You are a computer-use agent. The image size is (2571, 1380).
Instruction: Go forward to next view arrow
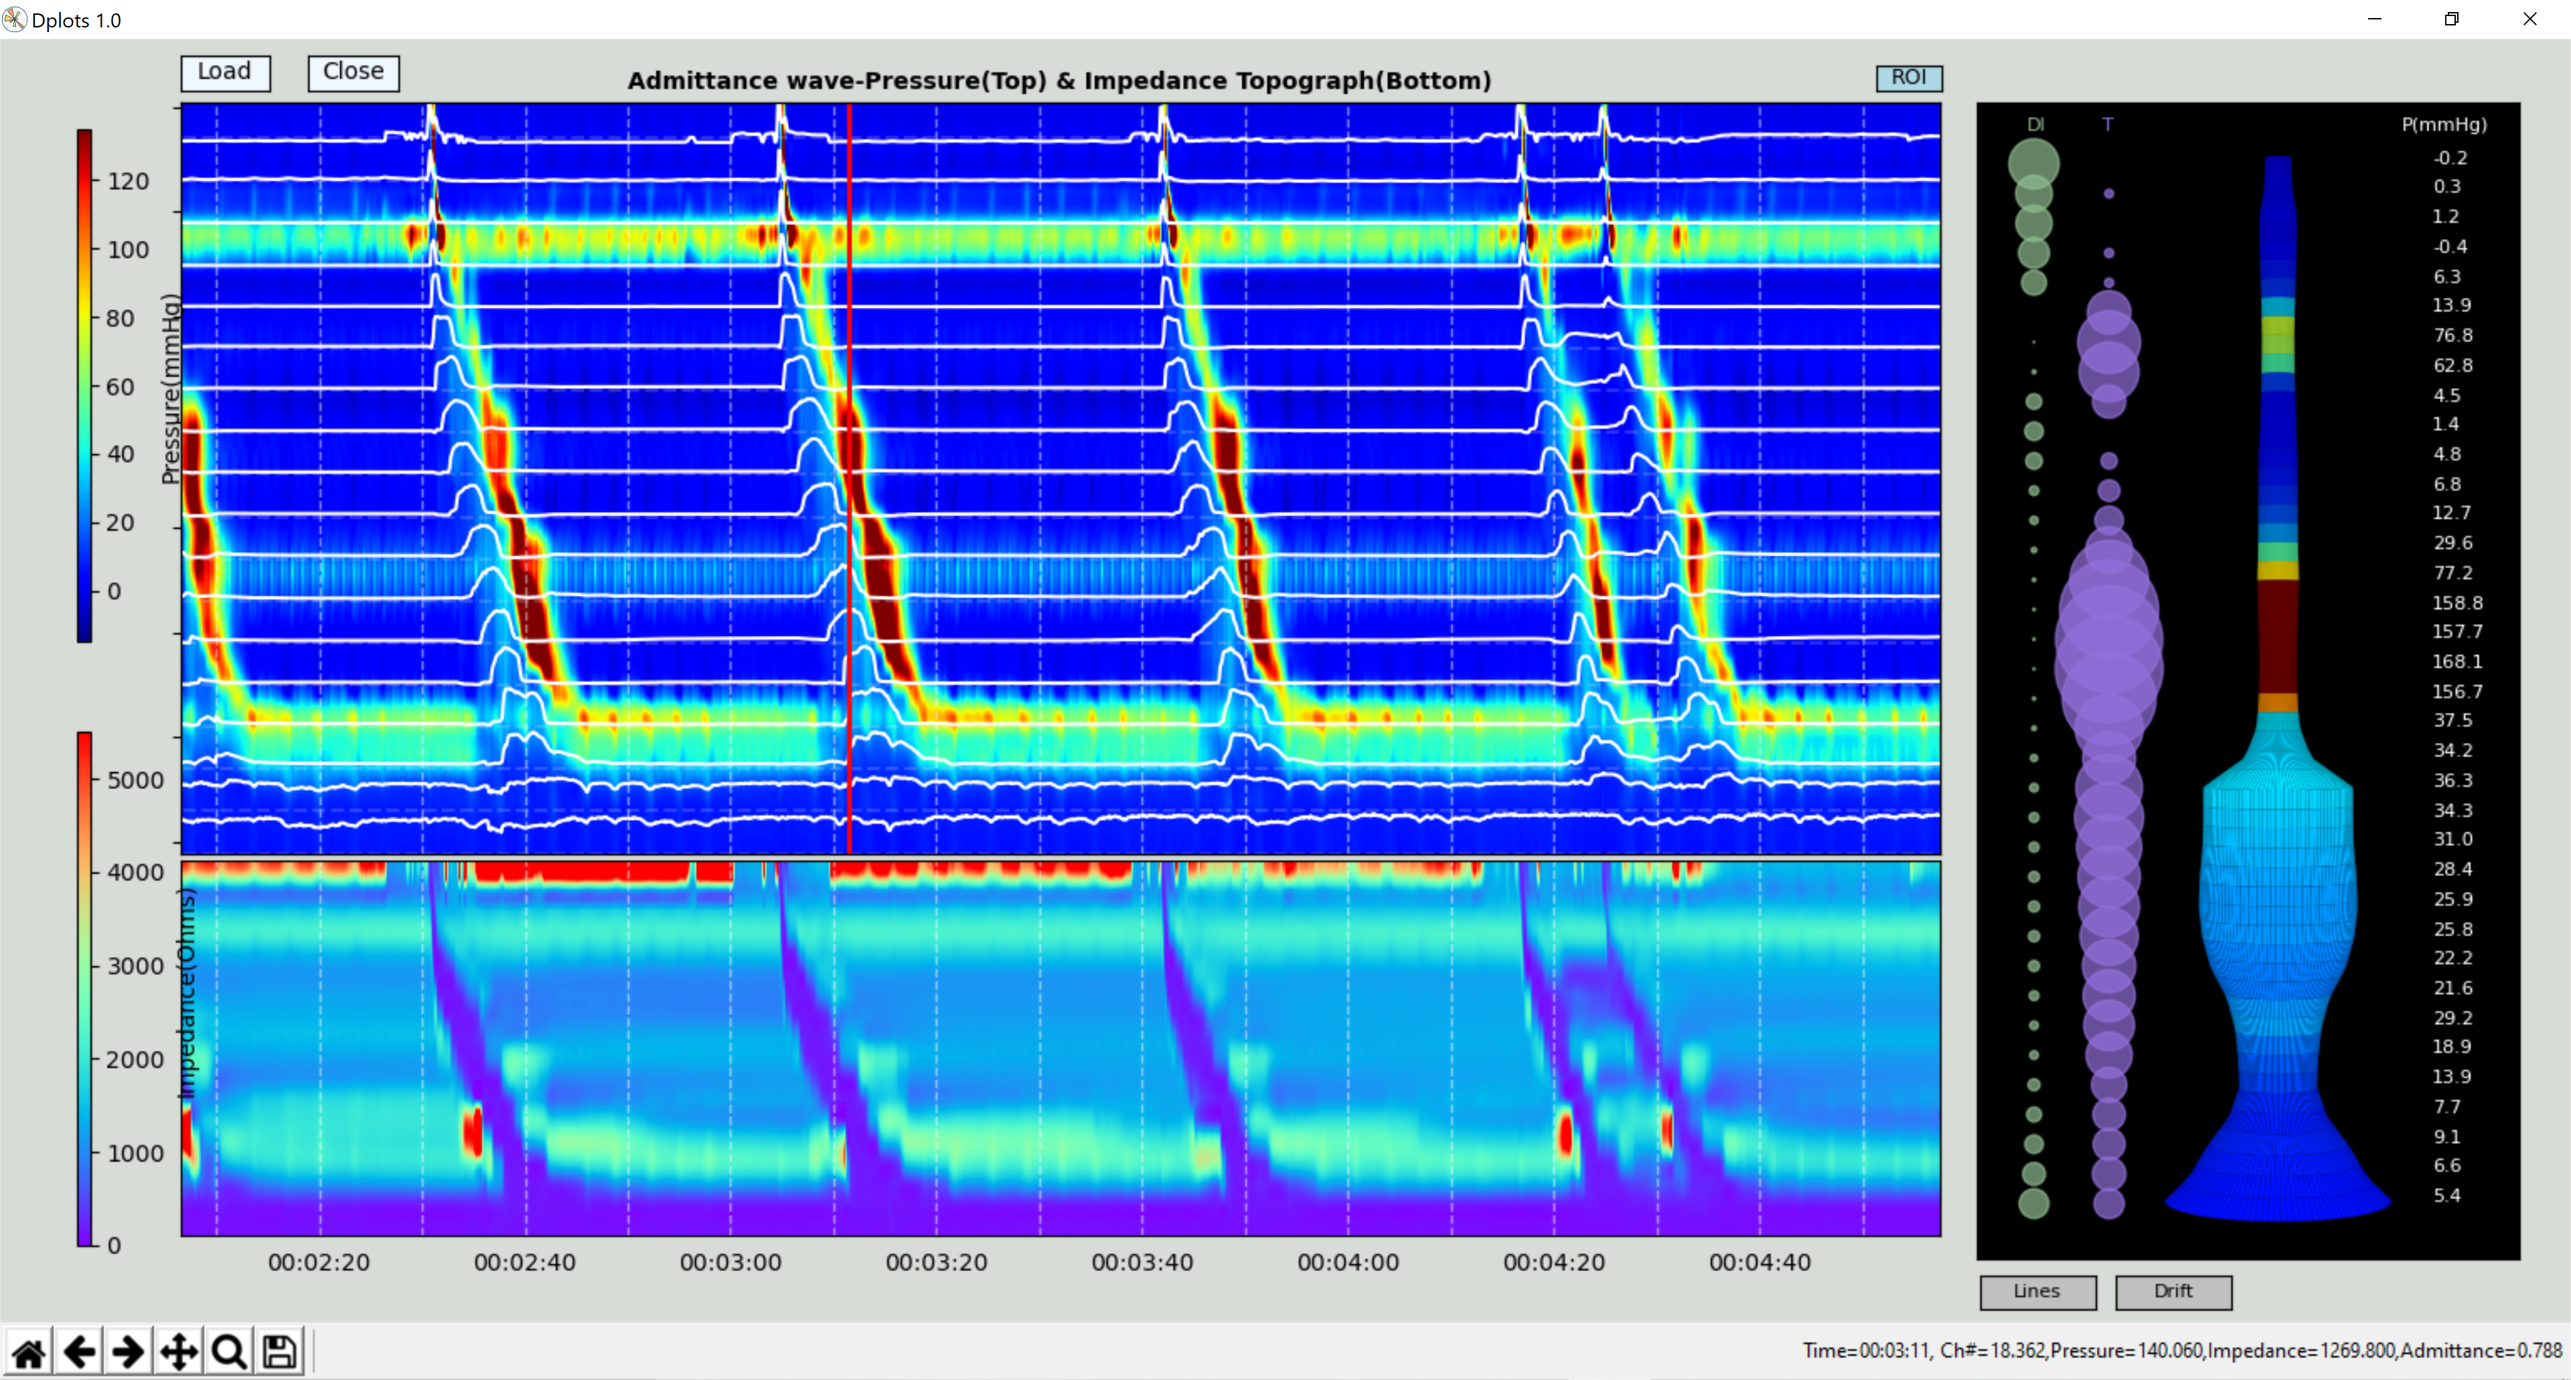click(x=128, y=1352)
